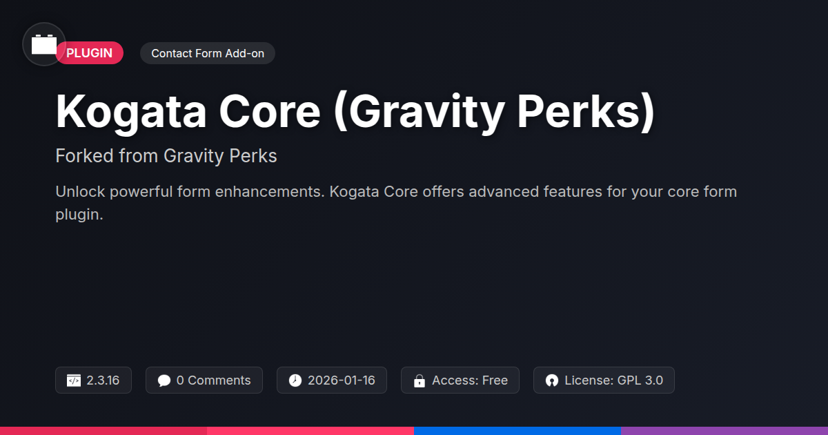The image size is (828, 435).
Task: Click the version code icon
Action: click(x=74, y=380)
